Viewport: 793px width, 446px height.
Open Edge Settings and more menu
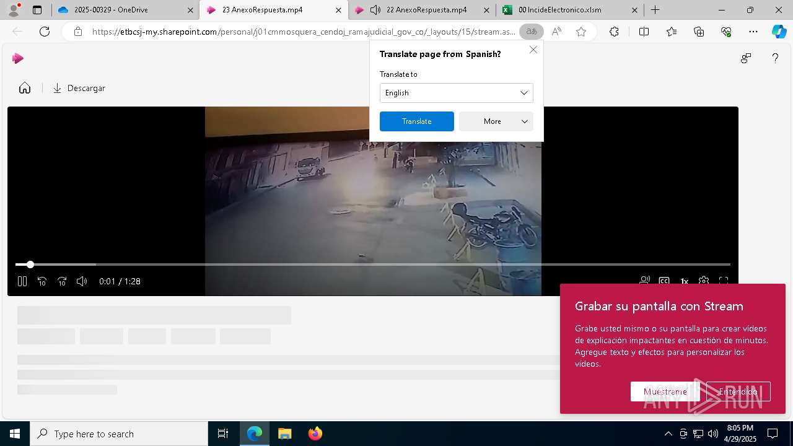(x=753, y=32)
